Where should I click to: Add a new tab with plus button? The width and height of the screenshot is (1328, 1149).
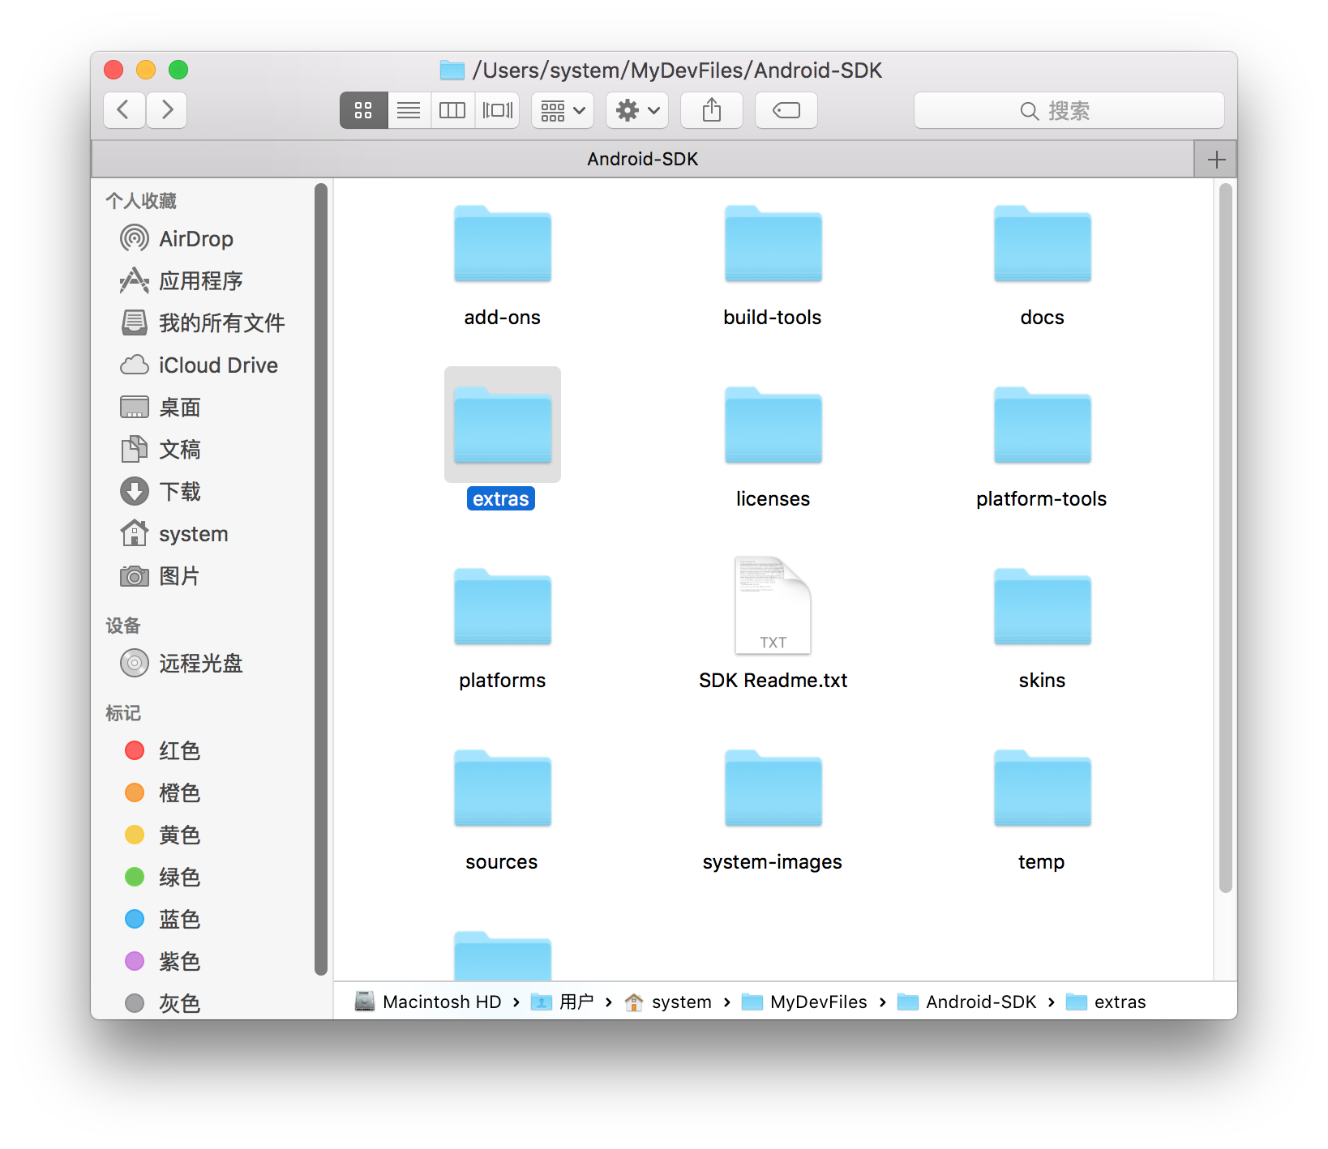pyautogui.click(x=1216, y=159)
